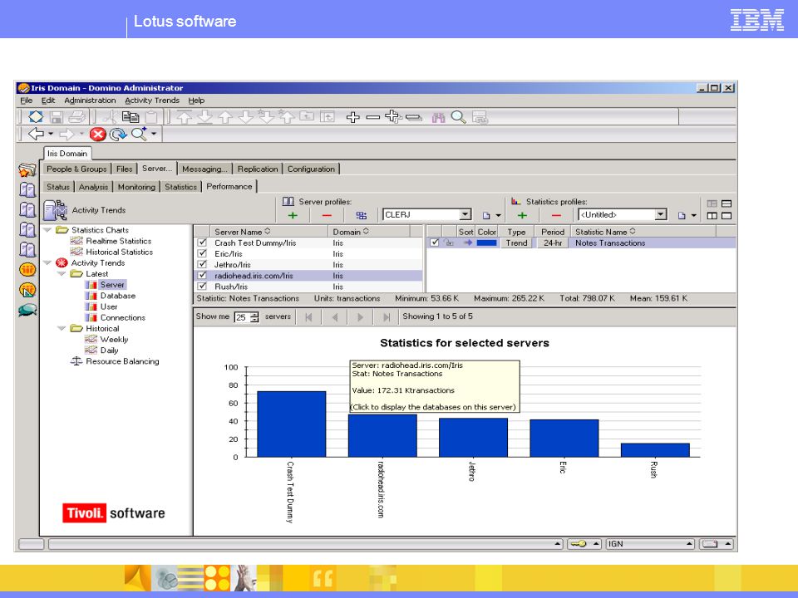
Task: Click the Rush bar in chart
Action: tap(655, 450)
